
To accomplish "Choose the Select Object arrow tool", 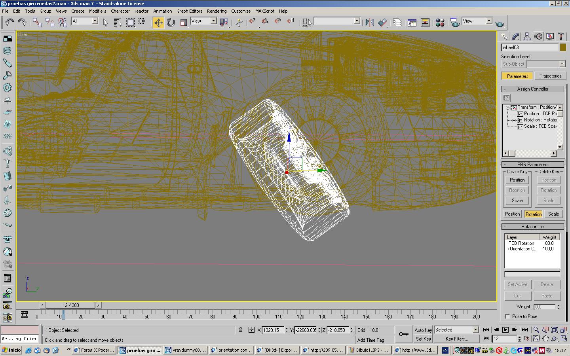I will 105,22.
